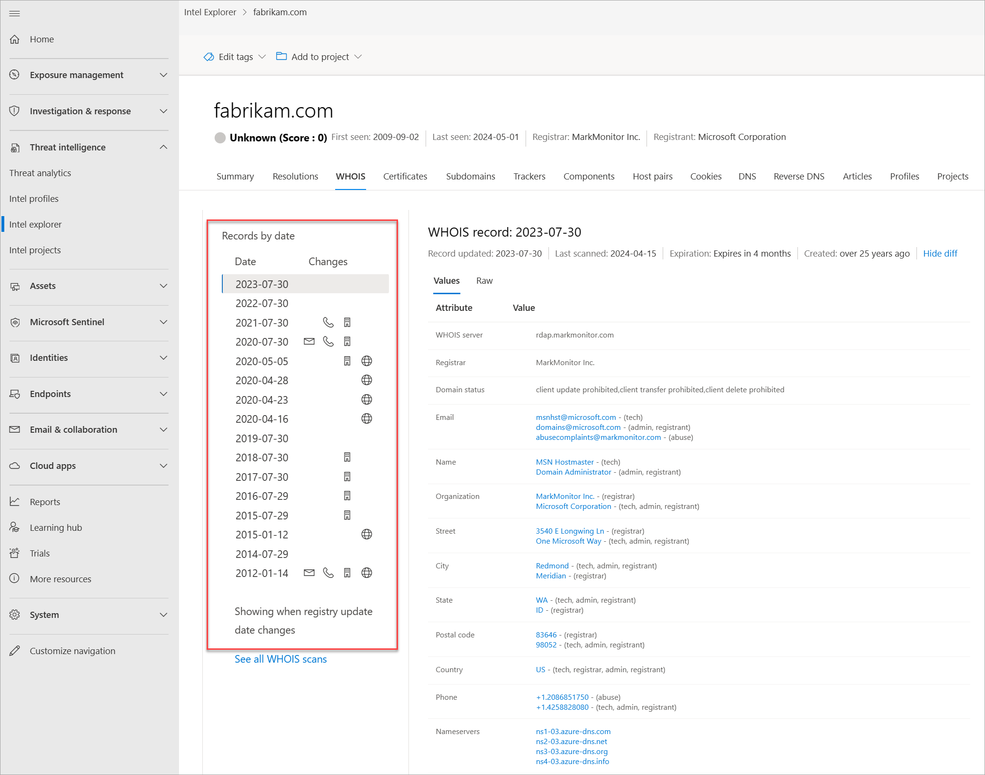The height and width of the screenshot is (775, 985).
Task: Open the Subdomains tab
Action: [x=470, y=176]
